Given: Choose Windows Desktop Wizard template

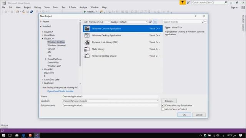Looking at the screenshot, I should tap(123, 56).
